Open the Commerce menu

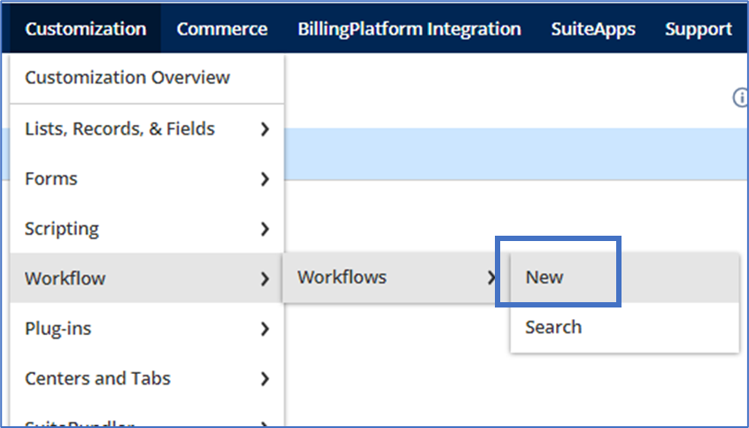click(221, 28)
